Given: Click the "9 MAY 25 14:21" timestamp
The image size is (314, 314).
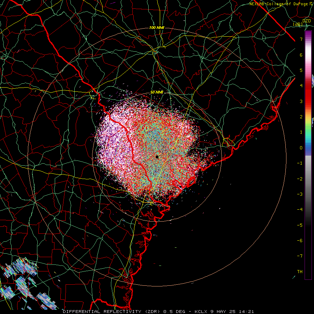Looking at the screenshot, I should [232, 312].
